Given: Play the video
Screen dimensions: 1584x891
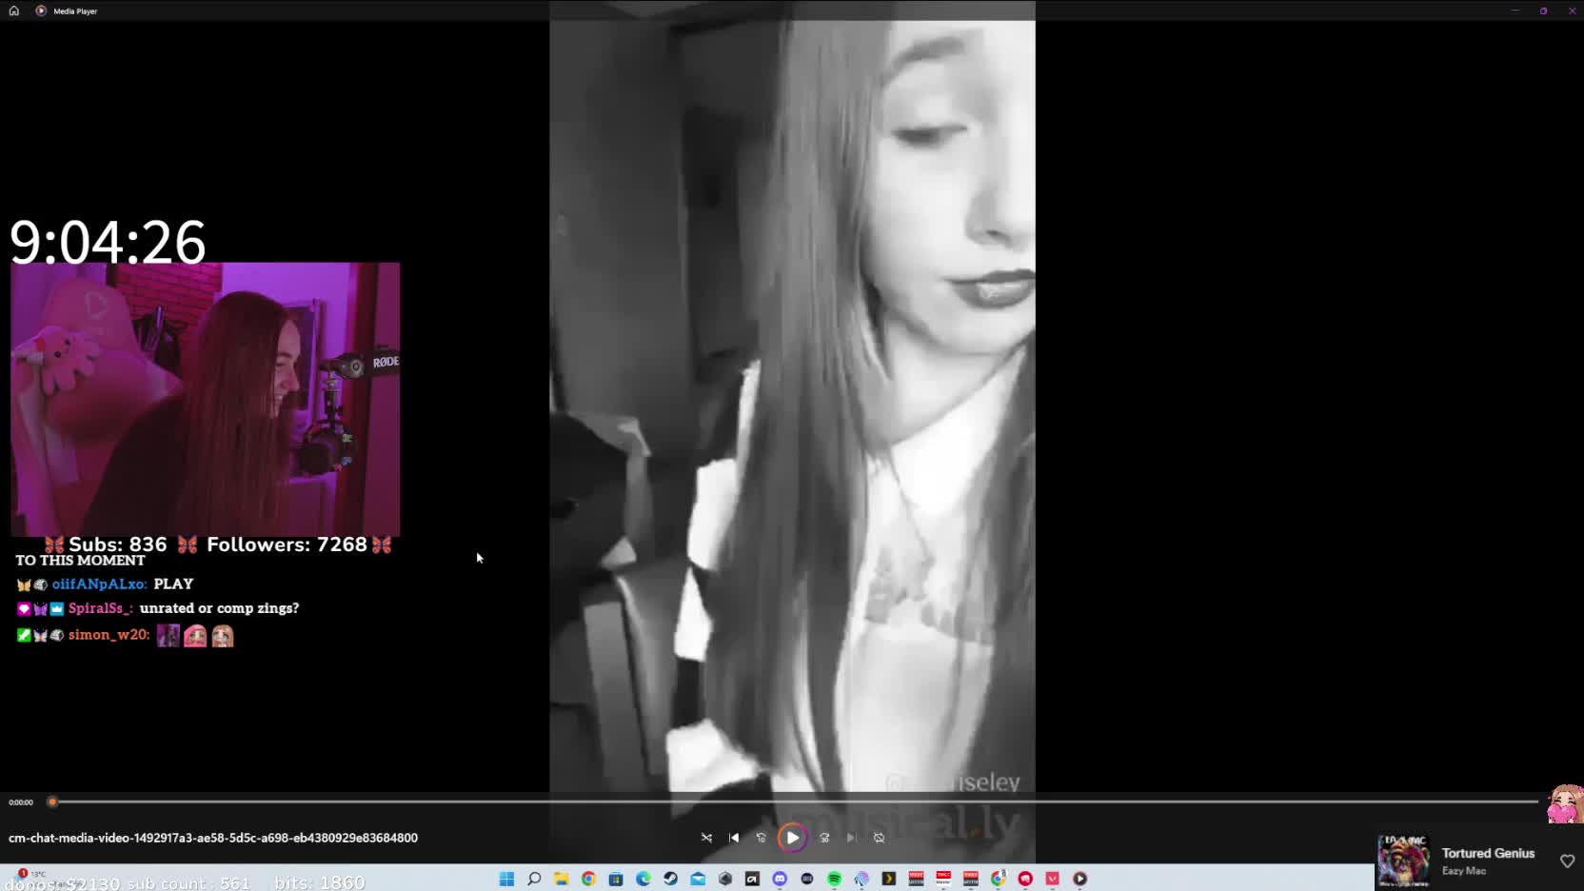Looking at the screenshot, I should [x=792, y=838].
